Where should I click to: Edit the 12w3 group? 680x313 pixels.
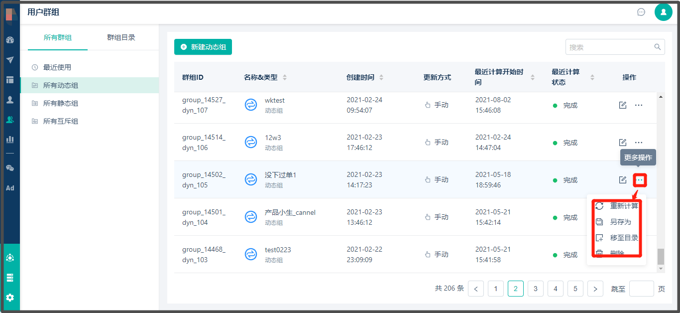(x=623, y=143)
